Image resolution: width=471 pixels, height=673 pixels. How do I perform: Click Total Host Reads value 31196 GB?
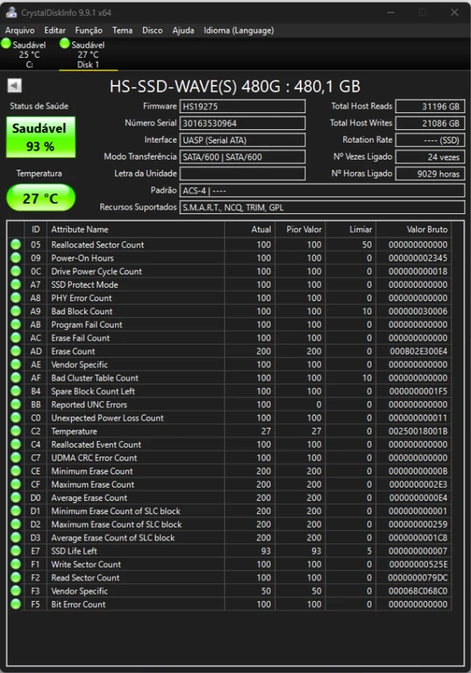[x=430, y=107]
